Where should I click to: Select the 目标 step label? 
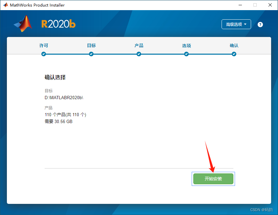(91, 46)
